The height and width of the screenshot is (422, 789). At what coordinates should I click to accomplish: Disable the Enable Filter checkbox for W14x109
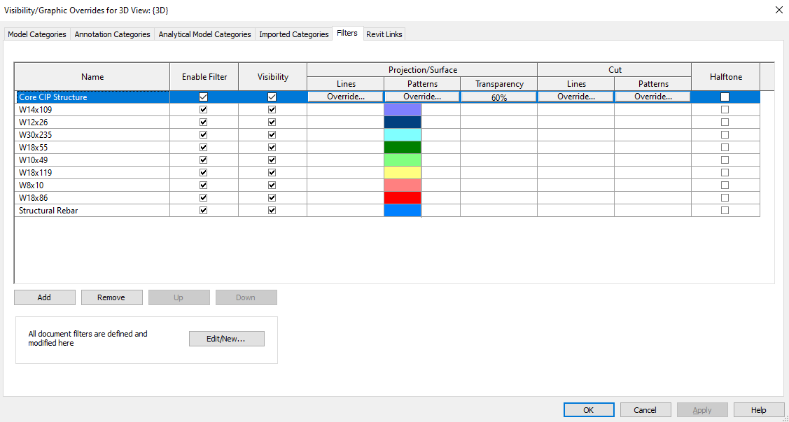pos(203,109)
